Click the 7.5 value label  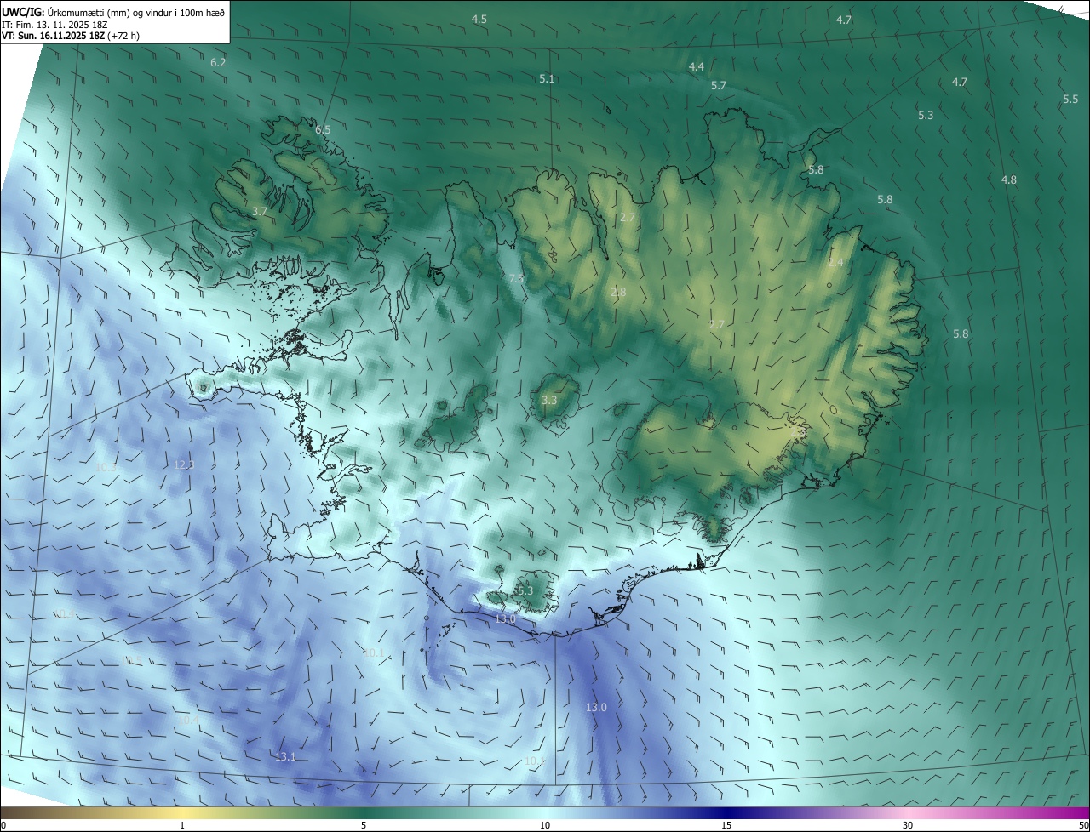[x=516, y=278]
